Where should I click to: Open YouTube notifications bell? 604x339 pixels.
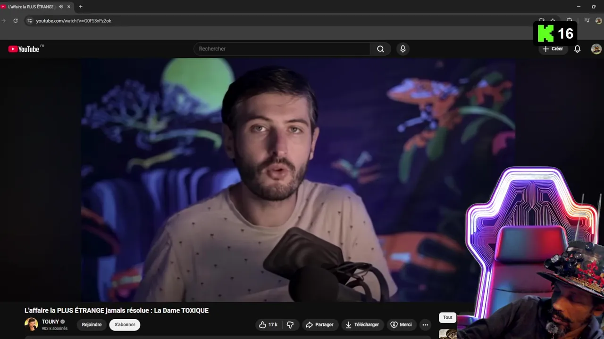(577, 49)
